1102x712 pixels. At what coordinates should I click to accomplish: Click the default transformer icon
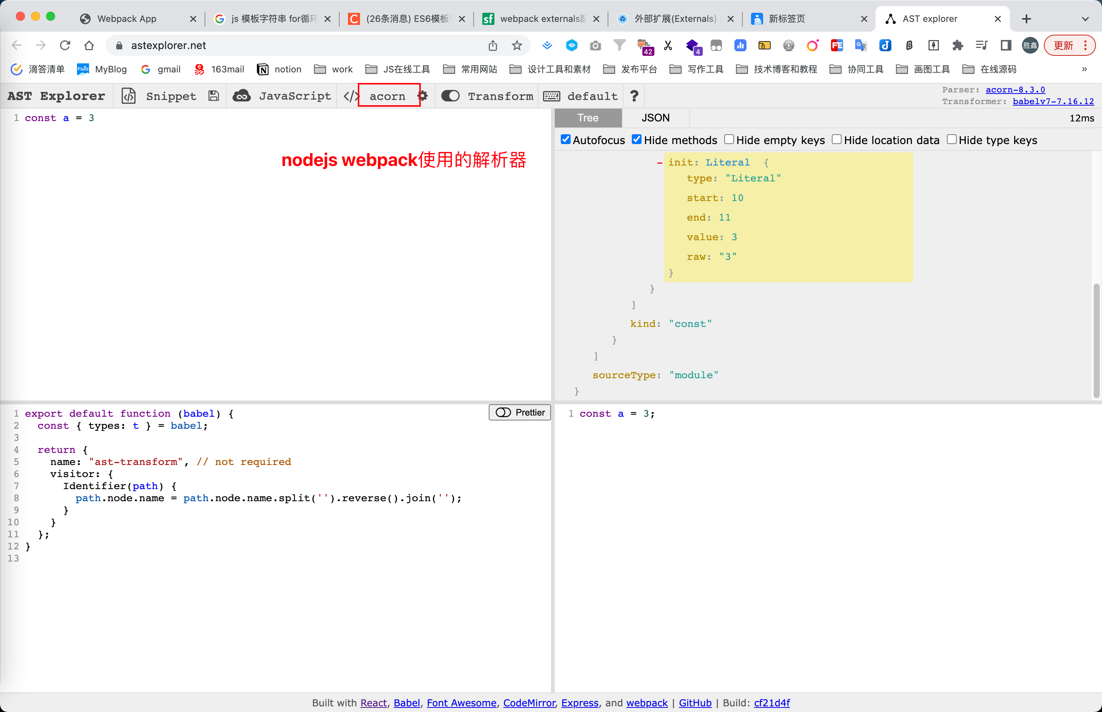click(552, 95)
